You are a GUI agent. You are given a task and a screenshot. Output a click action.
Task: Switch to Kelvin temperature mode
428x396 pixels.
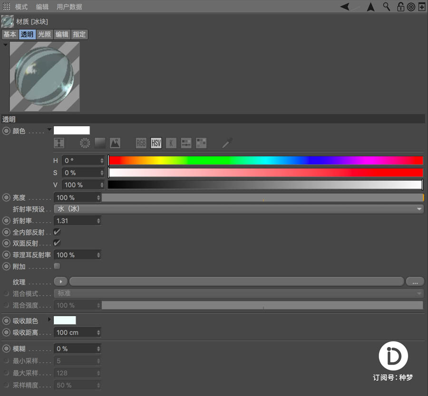171,143
